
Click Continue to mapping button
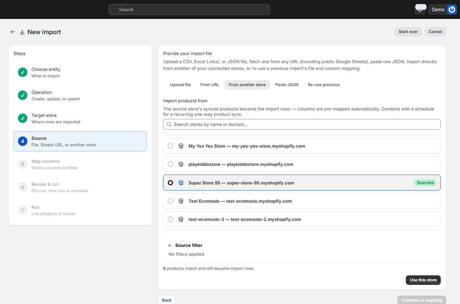[422, 300]
